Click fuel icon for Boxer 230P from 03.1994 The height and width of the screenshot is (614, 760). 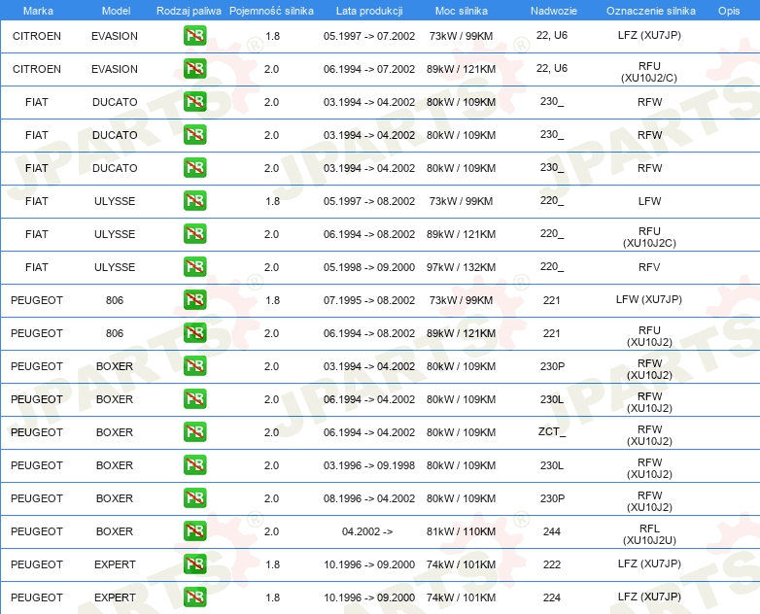194,366
